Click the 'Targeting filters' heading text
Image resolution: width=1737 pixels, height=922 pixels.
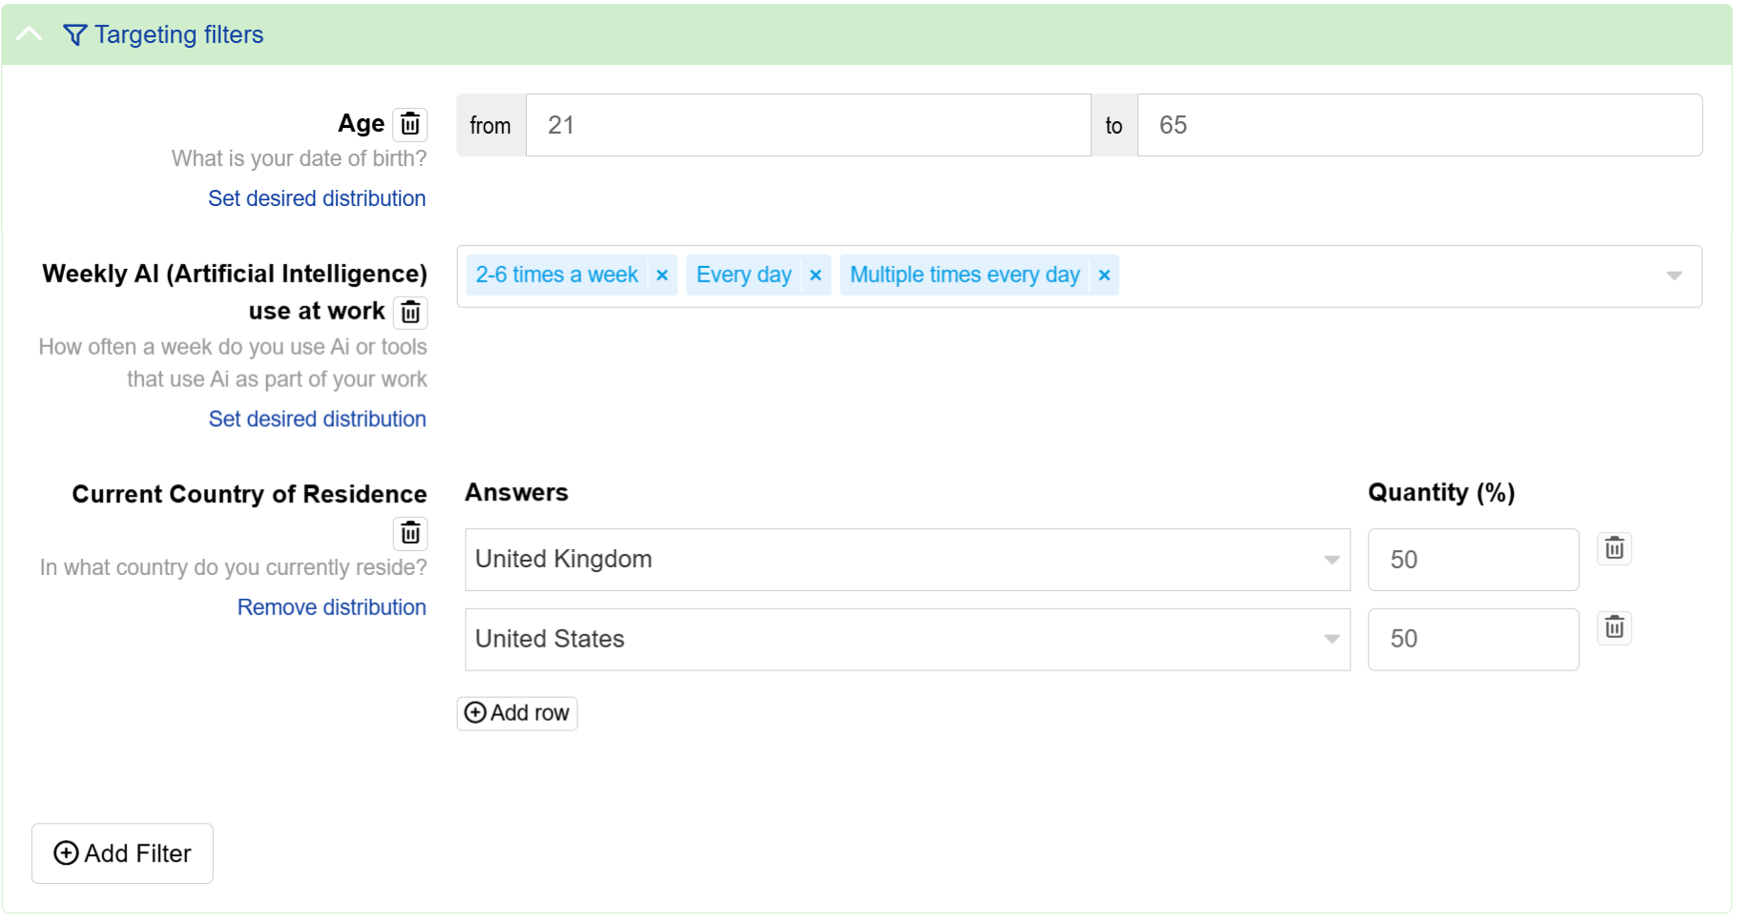pyautogui.click(x=179, y=34)
